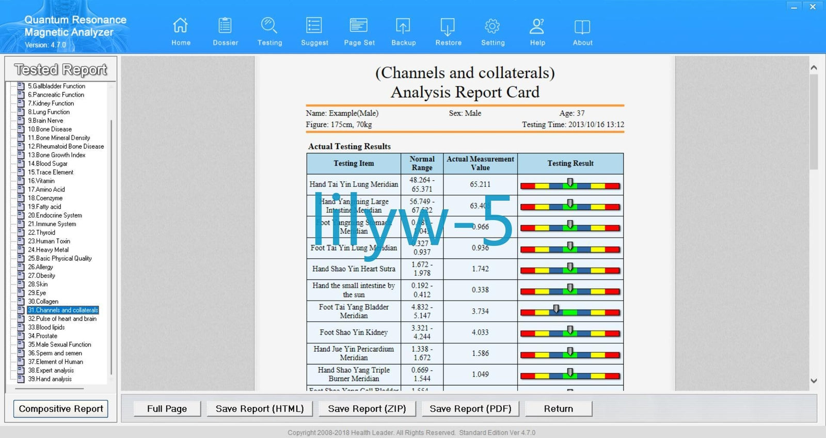The image size is (826, 438).
Task: Select 20.Endocrine System report
Action: coord(55,215)
